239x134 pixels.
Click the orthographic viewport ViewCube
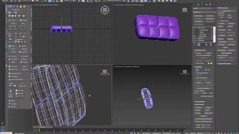point(185,10)
